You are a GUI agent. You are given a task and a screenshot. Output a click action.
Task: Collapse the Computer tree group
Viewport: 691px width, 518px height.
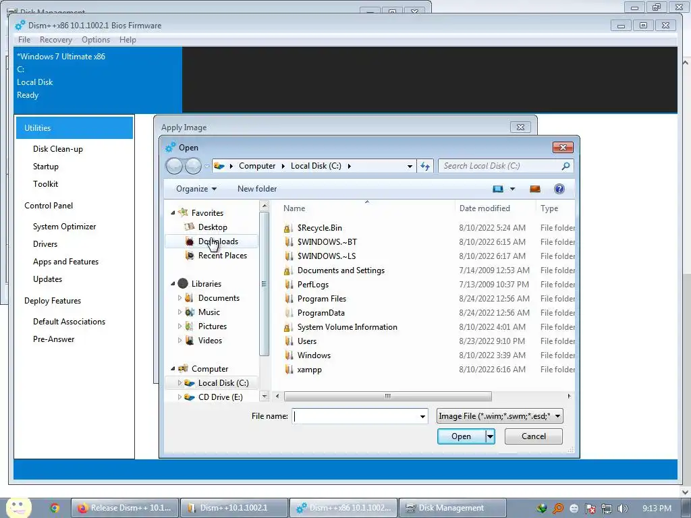coord(173,369)
